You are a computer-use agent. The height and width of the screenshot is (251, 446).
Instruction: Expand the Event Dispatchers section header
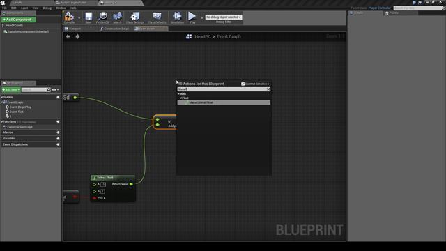click(x=15, y=144)
